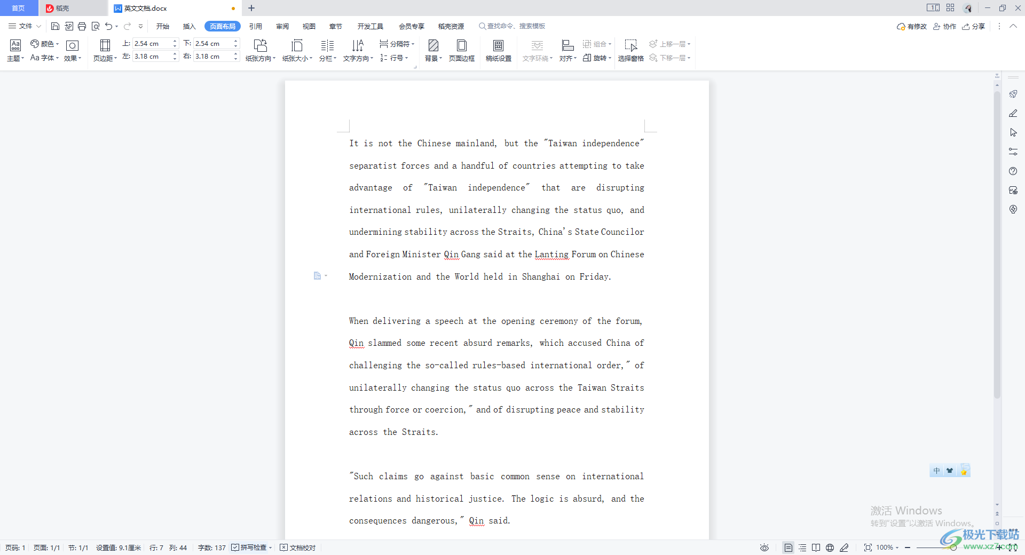The image size is (1025, 555).
Task: Open the 效果 (Effects) tool
Action: point(73,51)
